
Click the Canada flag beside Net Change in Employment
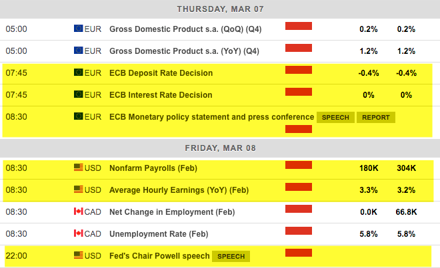(x=78, y=212)
